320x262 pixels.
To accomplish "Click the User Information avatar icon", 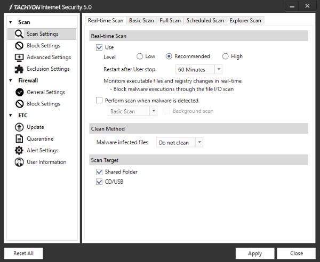I will [19, 162].
